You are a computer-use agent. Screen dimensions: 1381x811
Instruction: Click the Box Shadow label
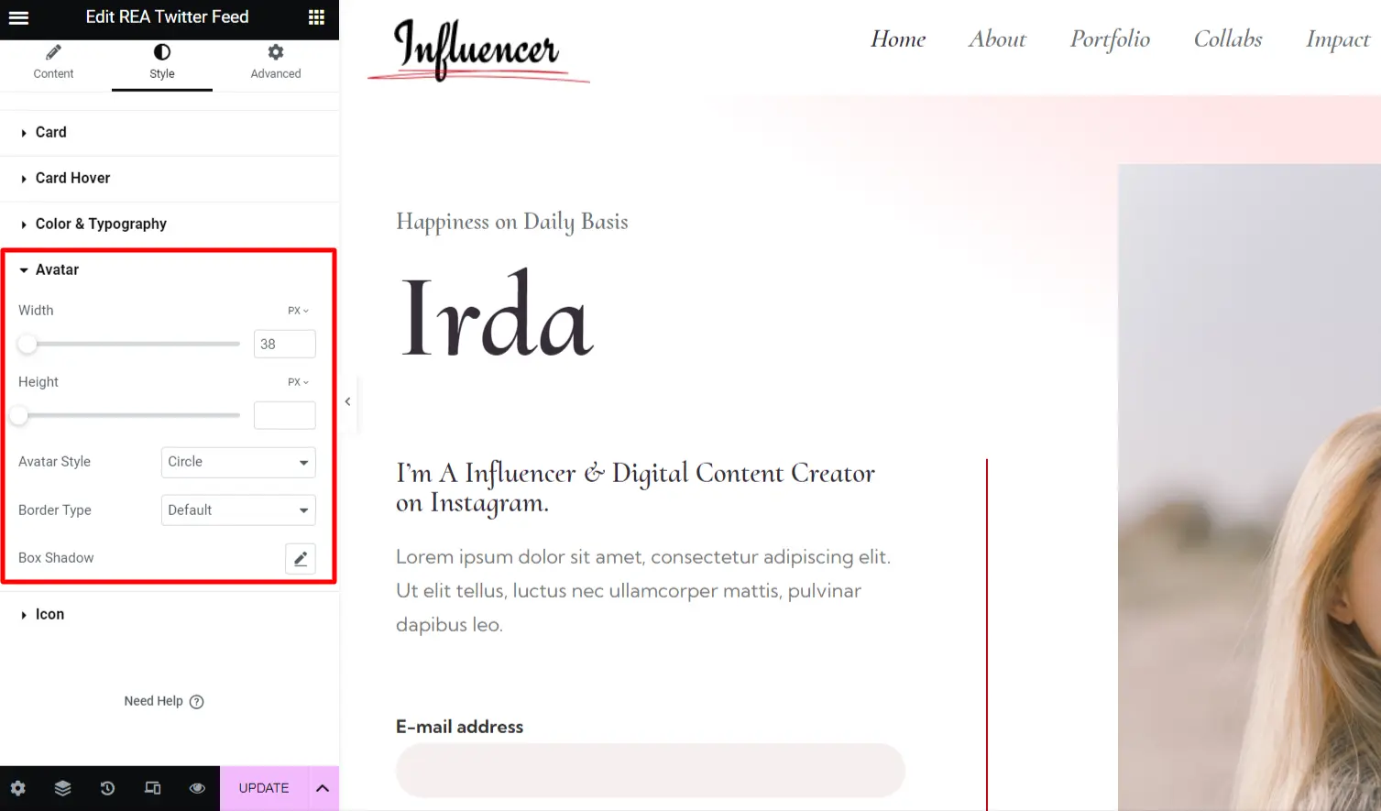56,558
